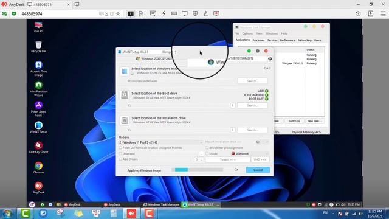Launch WinNT Setup desktop shortcut
389x219 pixels.
pos(38,128)
